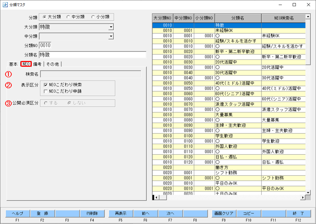The width and height of the screenshot is (316, 224).
Task: Open the empty 中分類 dropdown
Action: [x=111, y=36]
